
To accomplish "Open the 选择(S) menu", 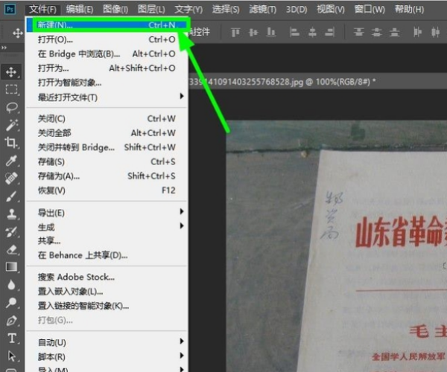I will coord(226,10).
